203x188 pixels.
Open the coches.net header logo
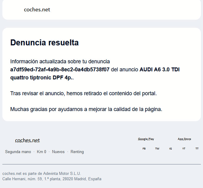click(37, 9)
